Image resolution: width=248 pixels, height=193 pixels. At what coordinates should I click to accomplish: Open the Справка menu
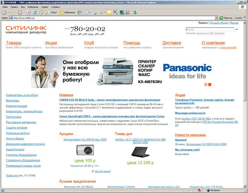(x=55, y=7)
